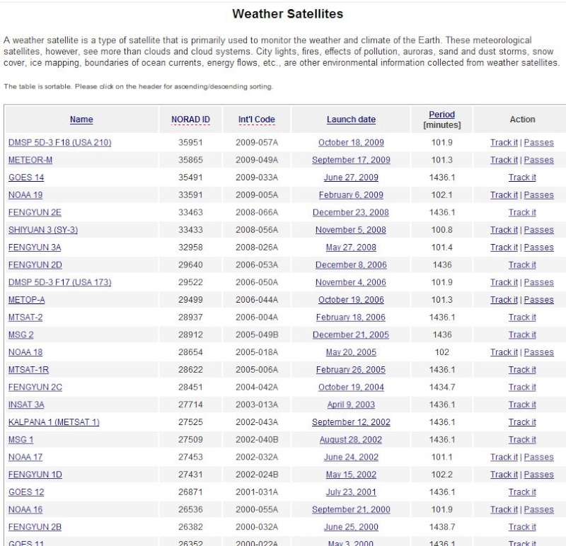Open the February 6, 2009 launch date
Viewport: 566px width, 546px height.
pos(351,195)
